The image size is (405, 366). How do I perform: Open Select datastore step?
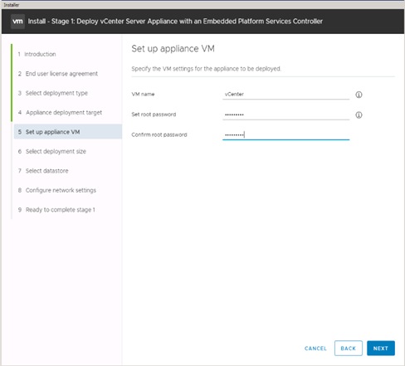(43, 171)
